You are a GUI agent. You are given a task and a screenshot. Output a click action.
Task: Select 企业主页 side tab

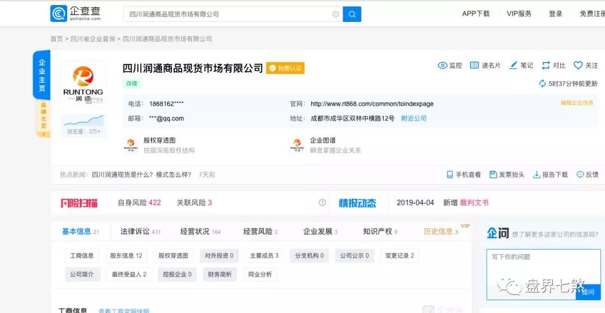[41, 75]
